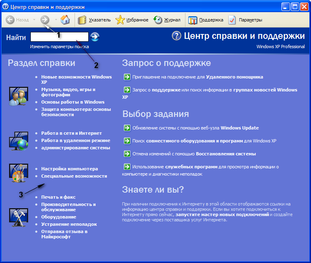Open Основы работы в Windows topic

tap(73, 102)
